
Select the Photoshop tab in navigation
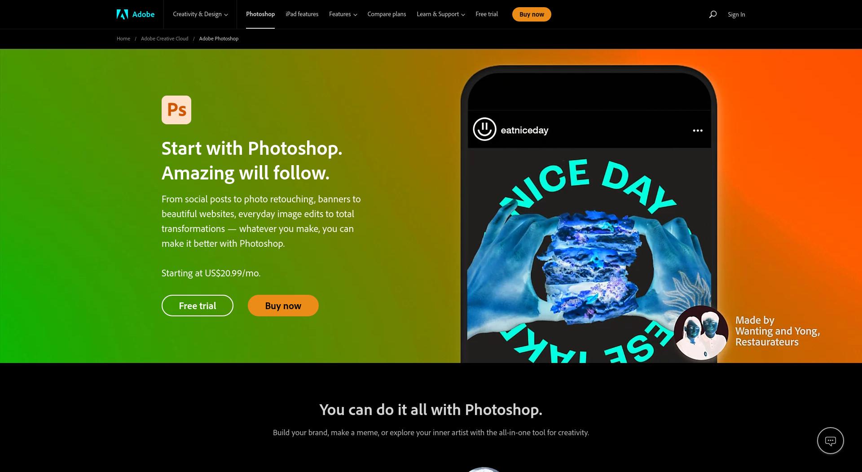[260, 14]
